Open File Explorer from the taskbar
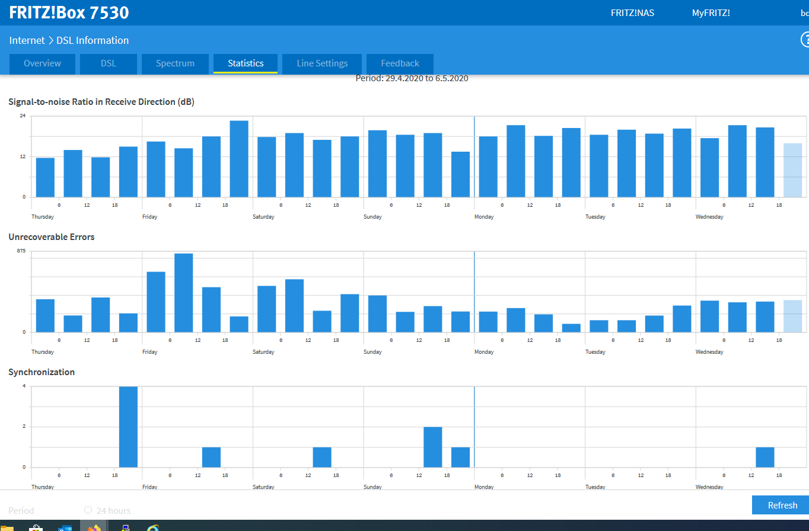Screen dimensions: 809x531 click(x=7, y=527)
